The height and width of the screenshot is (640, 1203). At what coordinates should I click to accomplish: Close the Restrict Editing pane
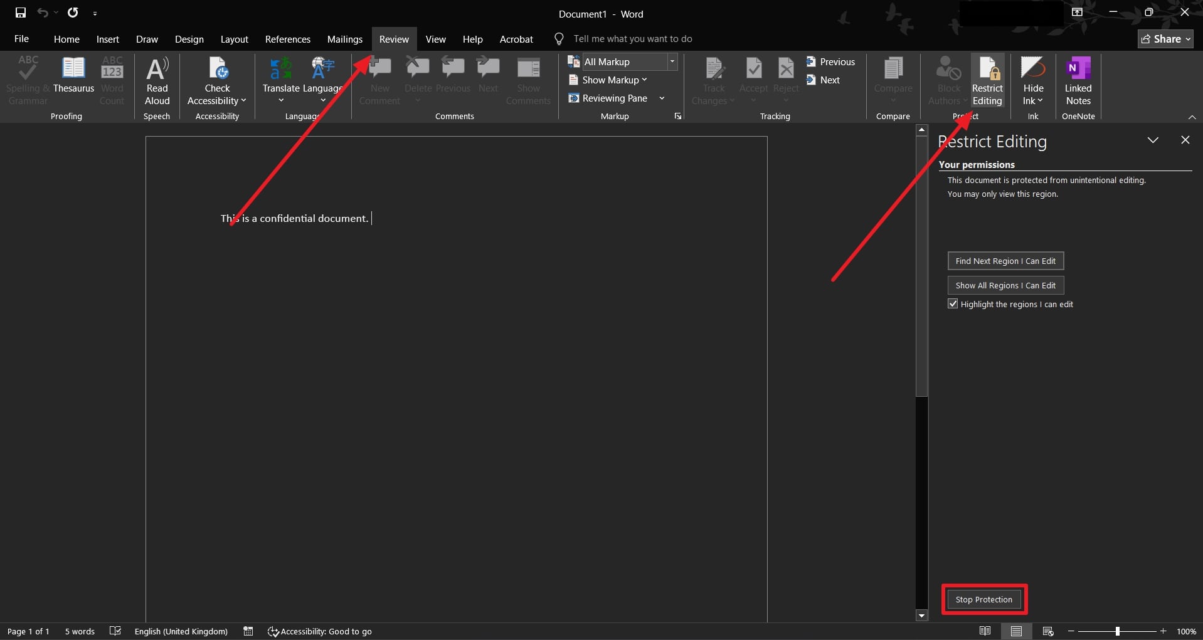[x=1185, y=140]
